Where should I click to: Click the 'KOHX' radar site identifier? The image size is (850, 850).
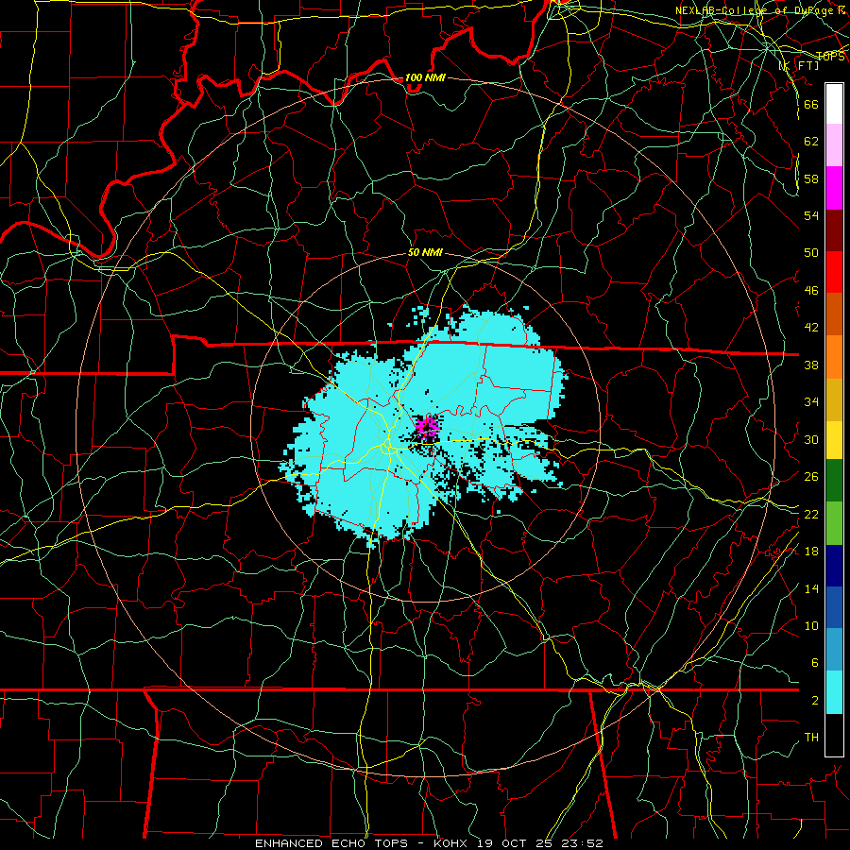pyautogui.click(x=450, y=843)
